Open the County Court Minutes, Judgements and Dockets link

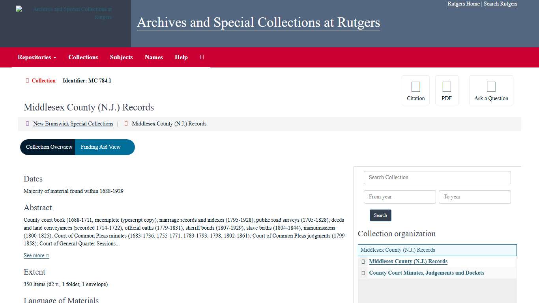427,273
